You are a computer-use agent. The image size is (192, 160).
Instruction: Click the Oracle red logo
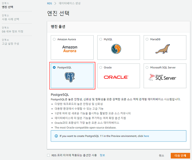tap(116, 77)
